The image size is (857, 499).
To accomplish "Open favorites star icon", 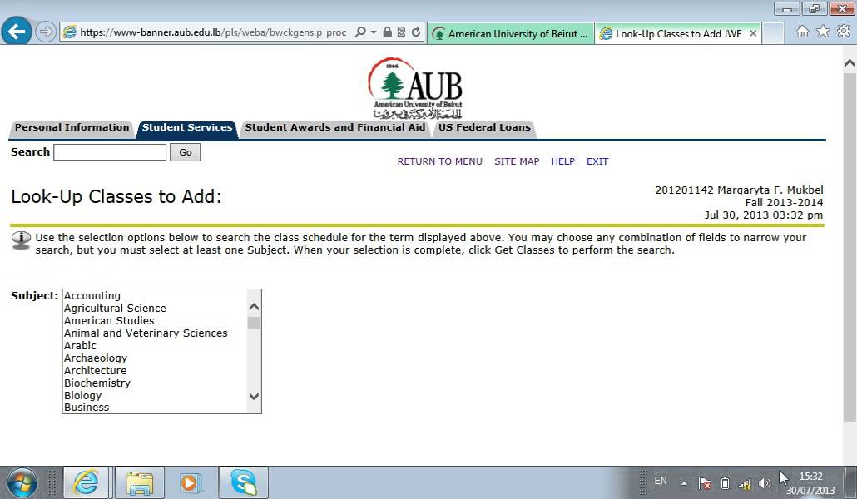I will coord(823,31).
